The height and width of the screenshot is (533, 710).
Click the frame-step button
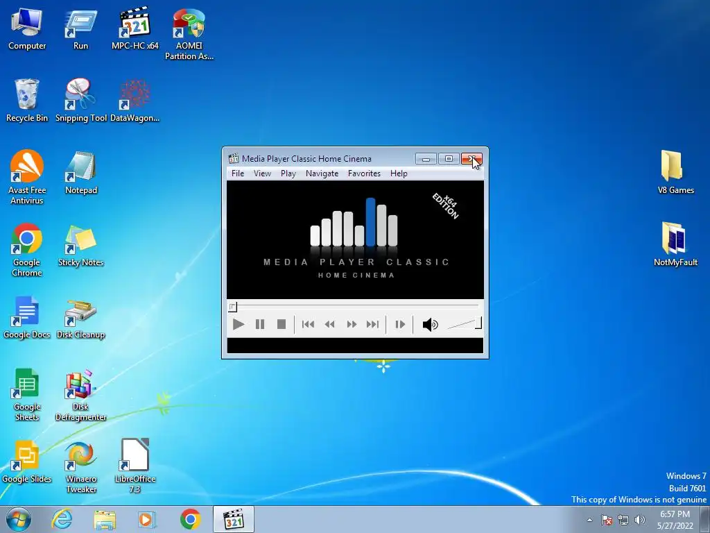point(400,325)
